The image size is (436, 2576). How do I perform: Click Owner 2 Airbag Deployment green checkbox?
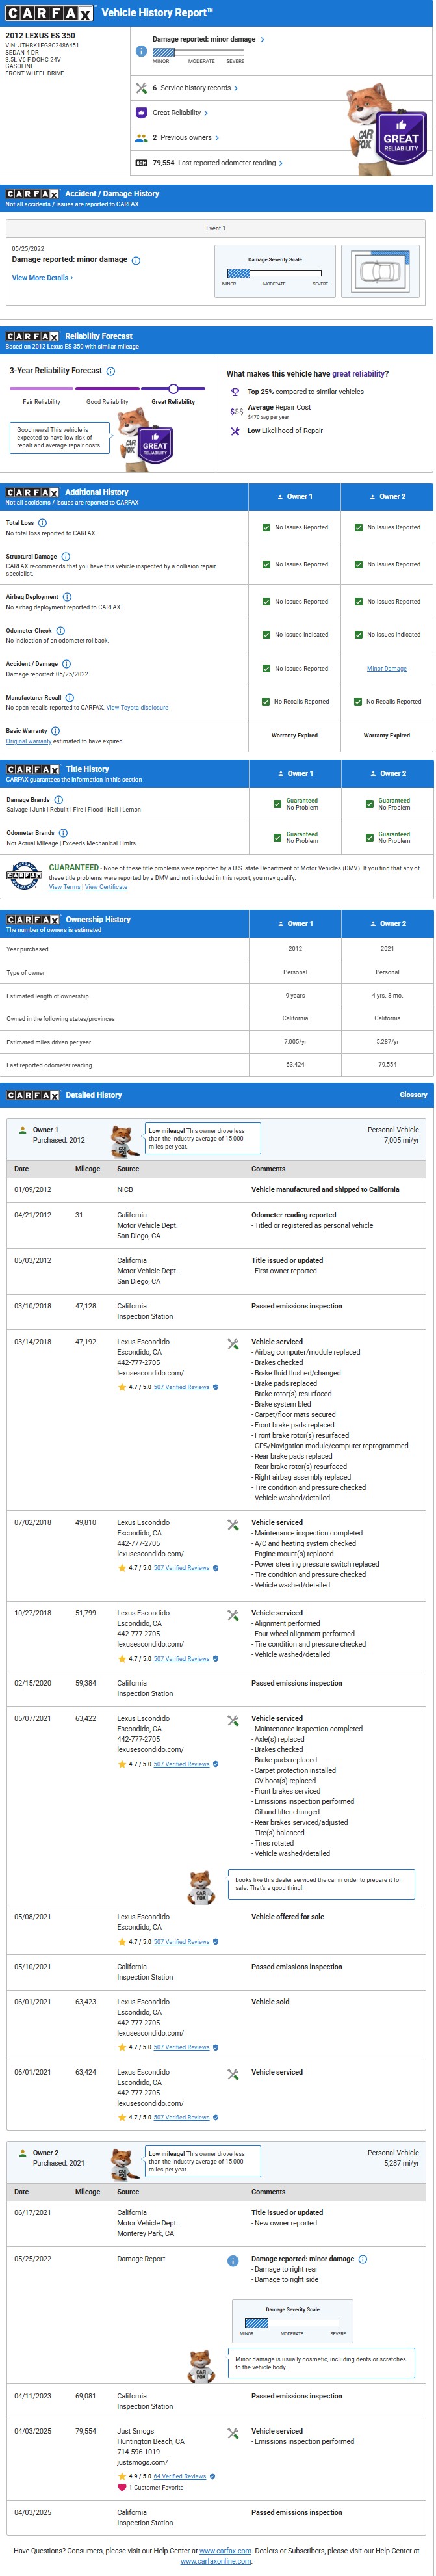pos(358,602)
